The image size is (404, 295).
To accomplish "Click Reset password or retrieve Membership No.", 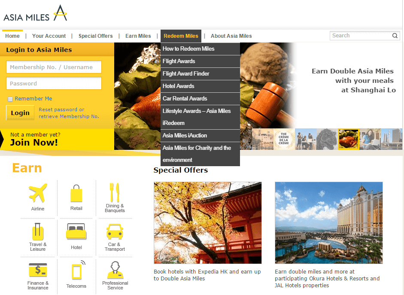I will pyautogui.click(x=69, y=113).
